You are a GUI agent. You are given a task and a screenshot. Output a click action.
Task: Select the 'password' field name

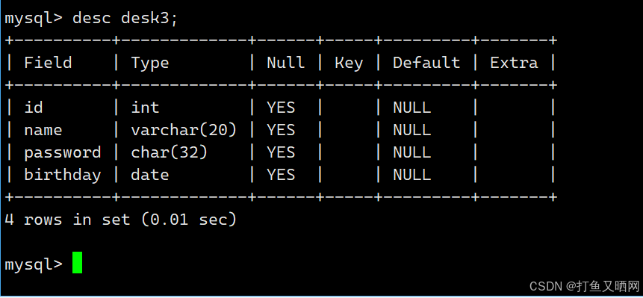click(x=62, y=153)
